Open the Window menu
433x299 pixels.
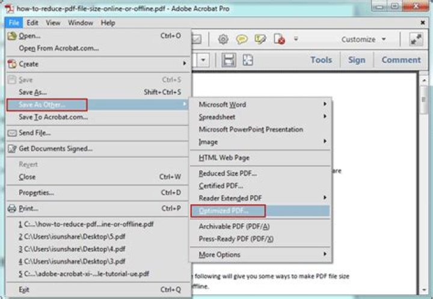tap(81, 23)
